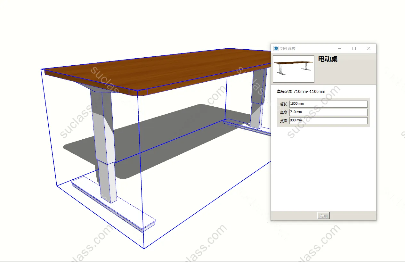Click the 电动桌 heading text
405x262 pixels.
[x=328, y=59]
